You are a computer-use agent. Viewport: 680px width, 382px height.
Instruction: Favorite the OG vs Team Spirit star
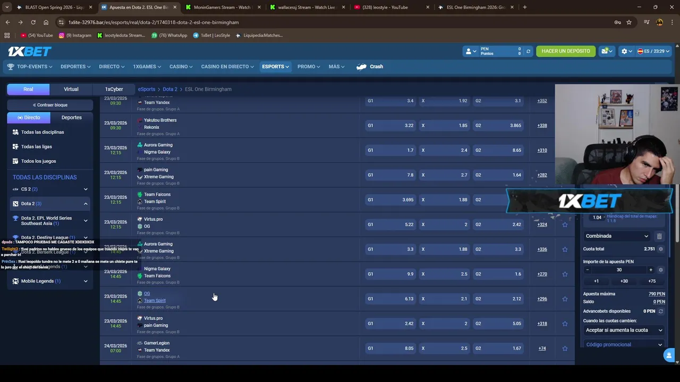click(x=565, y=299)
